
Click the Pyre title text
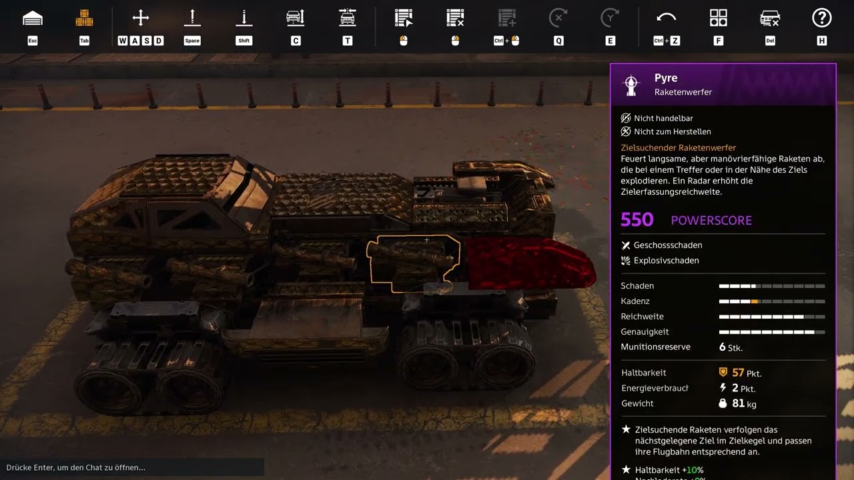[x=666, y=78]
